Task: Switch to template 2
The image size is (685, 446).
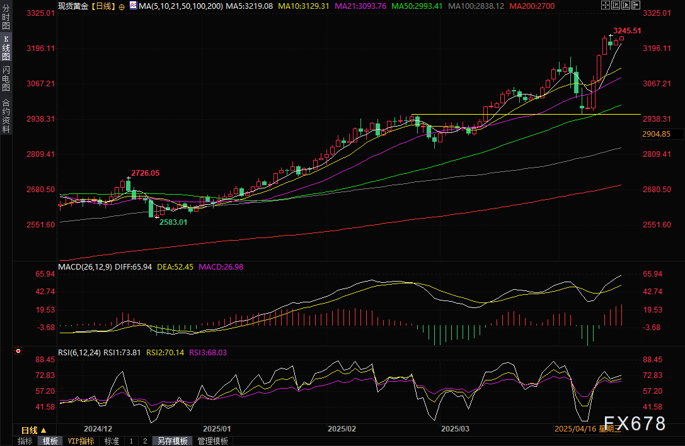Action: (x=144, y=441)
